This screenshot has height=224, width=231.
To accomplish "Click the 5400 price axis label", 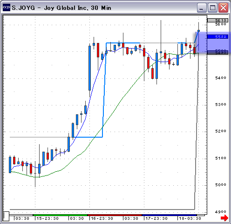I will tap(221, 78).
